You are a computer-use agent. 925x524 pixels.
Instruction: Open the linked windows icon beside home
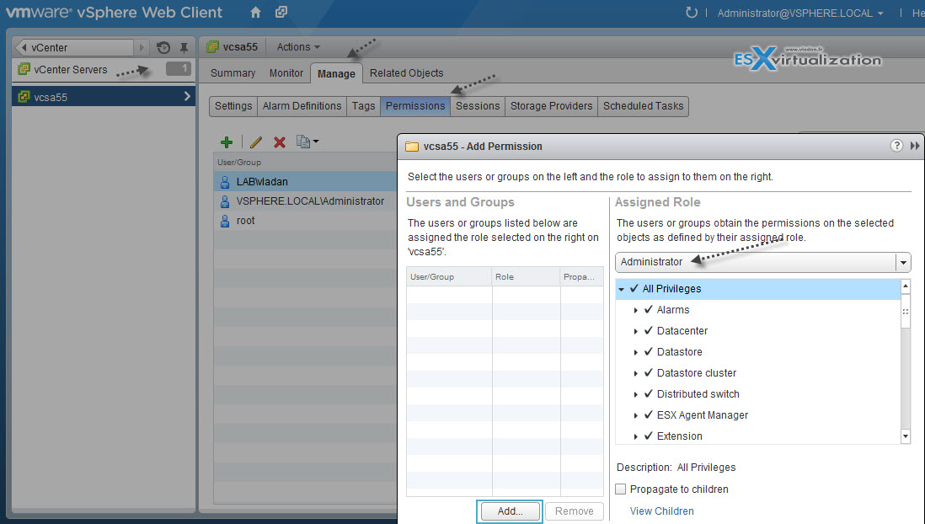(281, 13)
